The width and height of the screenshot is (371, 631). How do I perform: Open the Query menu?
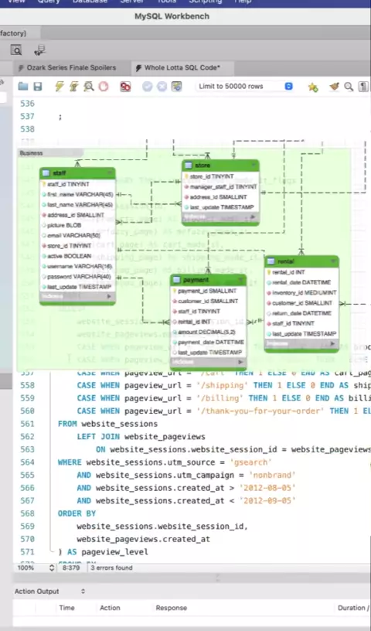(49, 2)
